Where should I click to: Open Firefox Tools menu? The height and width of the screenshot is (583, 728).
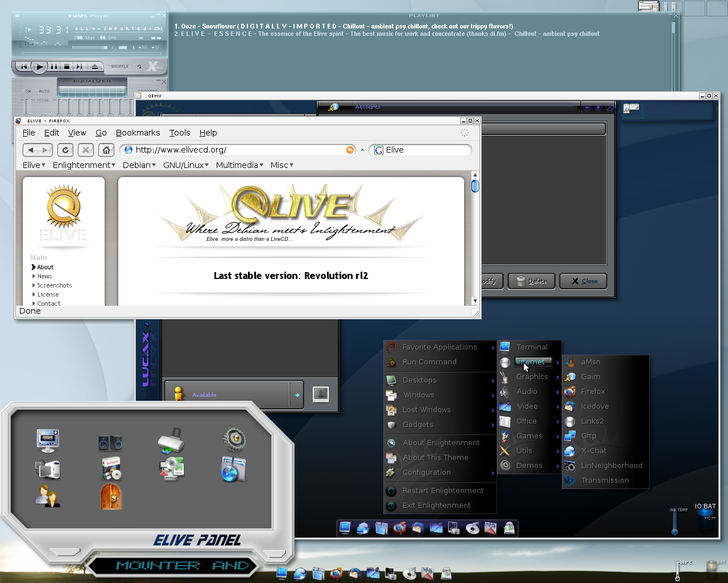(180, 133)
